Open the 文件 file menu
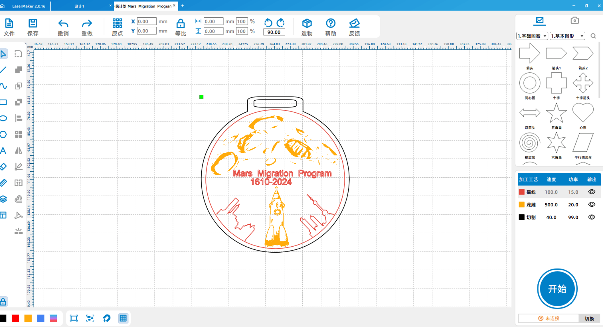The height and width of the screenshot is (327, 603). coord(9,23)
